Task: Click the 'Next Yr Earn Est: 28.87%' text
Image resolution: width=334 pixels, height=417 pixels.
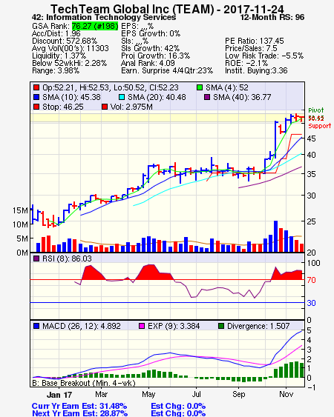Action: (79, 413)
